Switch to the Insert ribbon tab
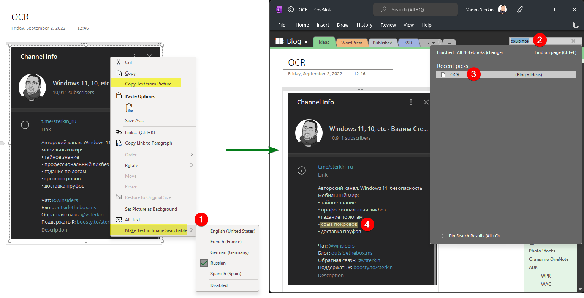 coord(323,25)
